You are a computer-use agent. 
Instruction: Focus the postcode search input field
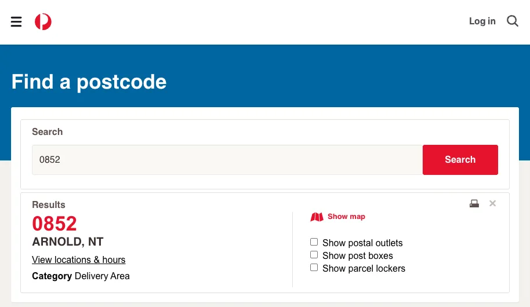point(227,160)
